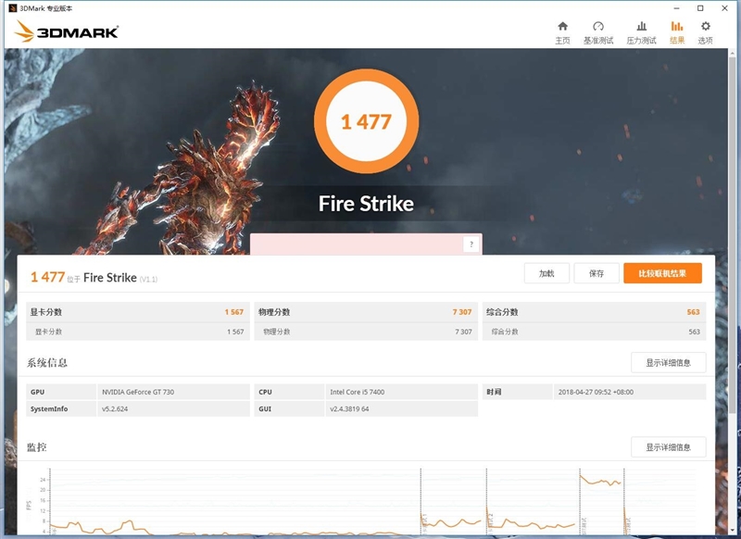This screenshot has height=539, width=741.
Task: Click the Fire Strike title text
Action: (366, 204)
